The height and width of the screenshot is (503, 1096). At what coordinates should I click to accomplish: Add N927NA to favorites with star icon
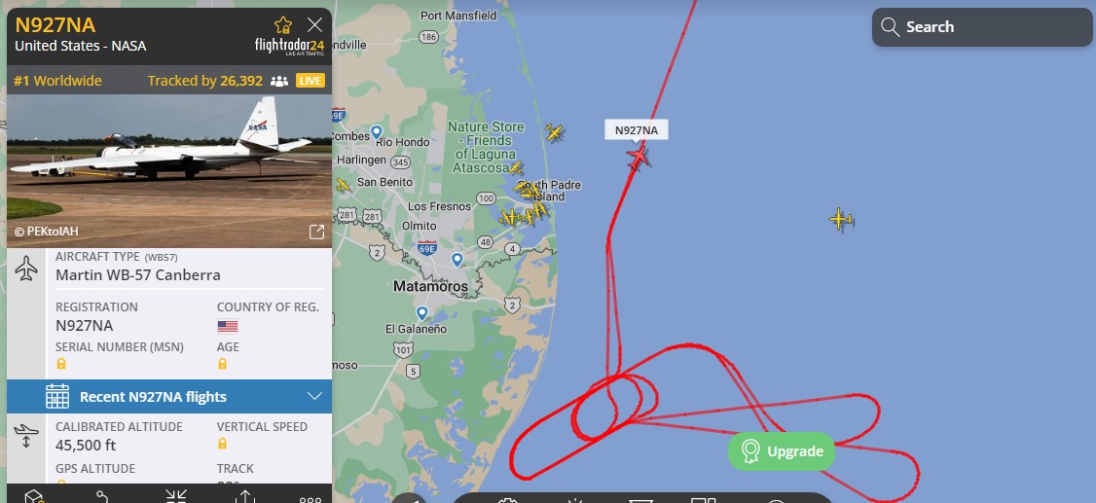tap(283, 26)
